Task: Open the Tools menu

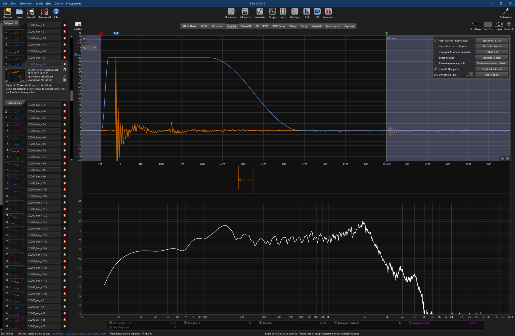Action: [x=13, y=4]
